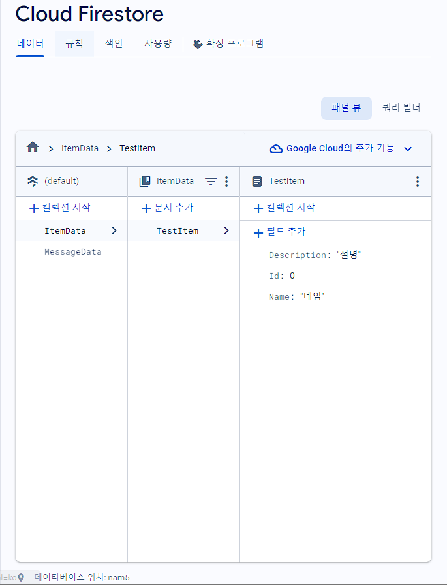Select the 패널 뷰 view button
The width and height of the screenshot is (447, 585).
click(347, 108)
